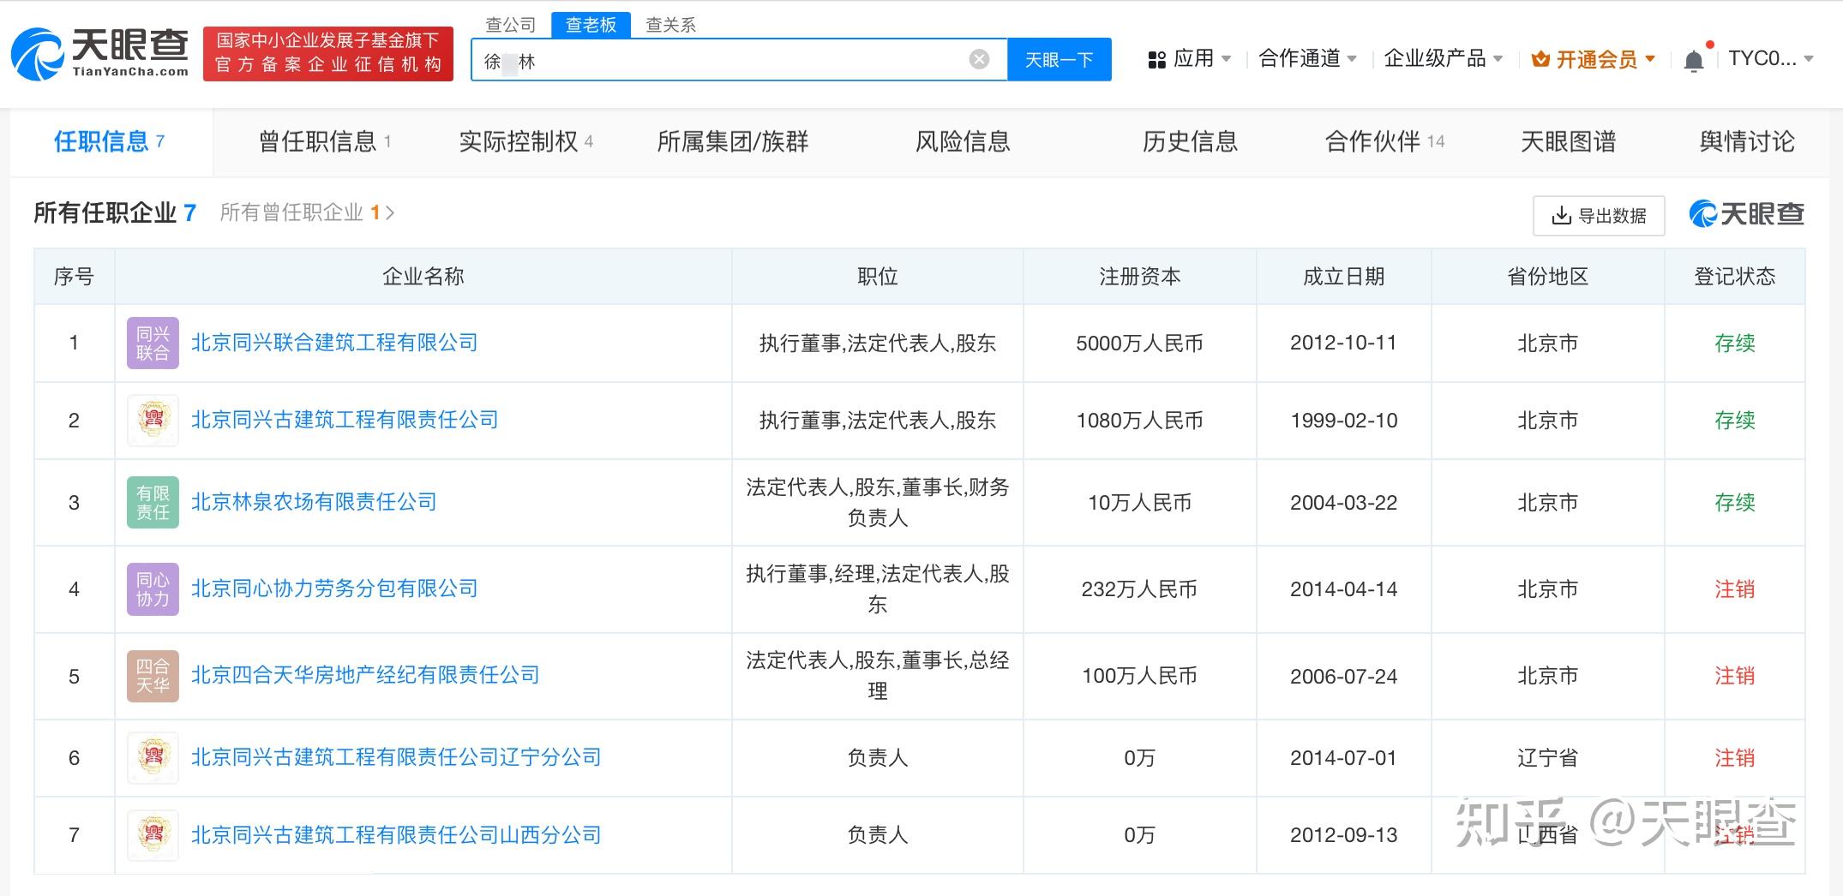Click logo of 北京同兴古建筑工程有限责任公司
The height and width of the screenshot is (896, 1843).
point(153,421)
